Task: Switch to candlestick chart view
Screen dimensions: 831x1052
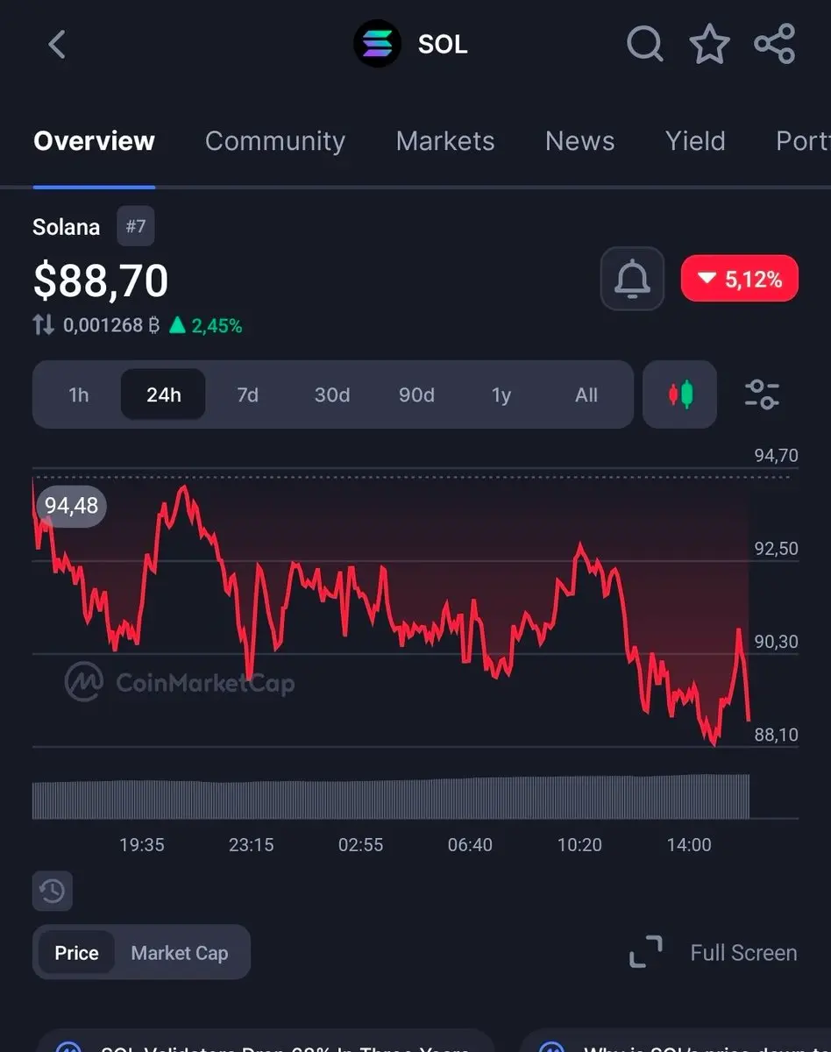Action: pos(680,394)
